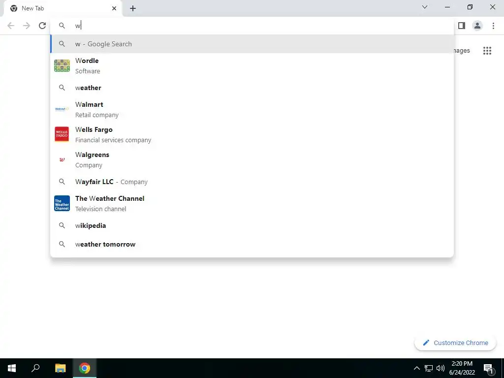This screenshot has width=504, height=378.
Task: Click magnifier icon beside 'wikipedia'
Action: (x=62, y=225)
